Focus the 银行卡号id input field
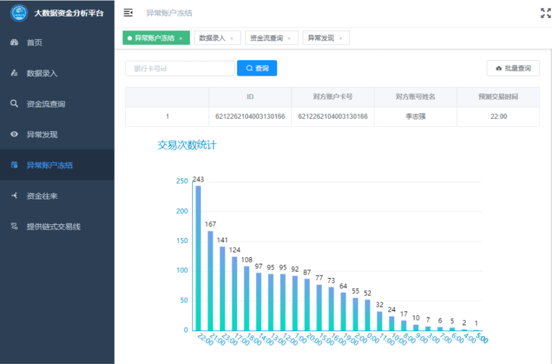This screenshot has height=364, width=552. (180, 69)
